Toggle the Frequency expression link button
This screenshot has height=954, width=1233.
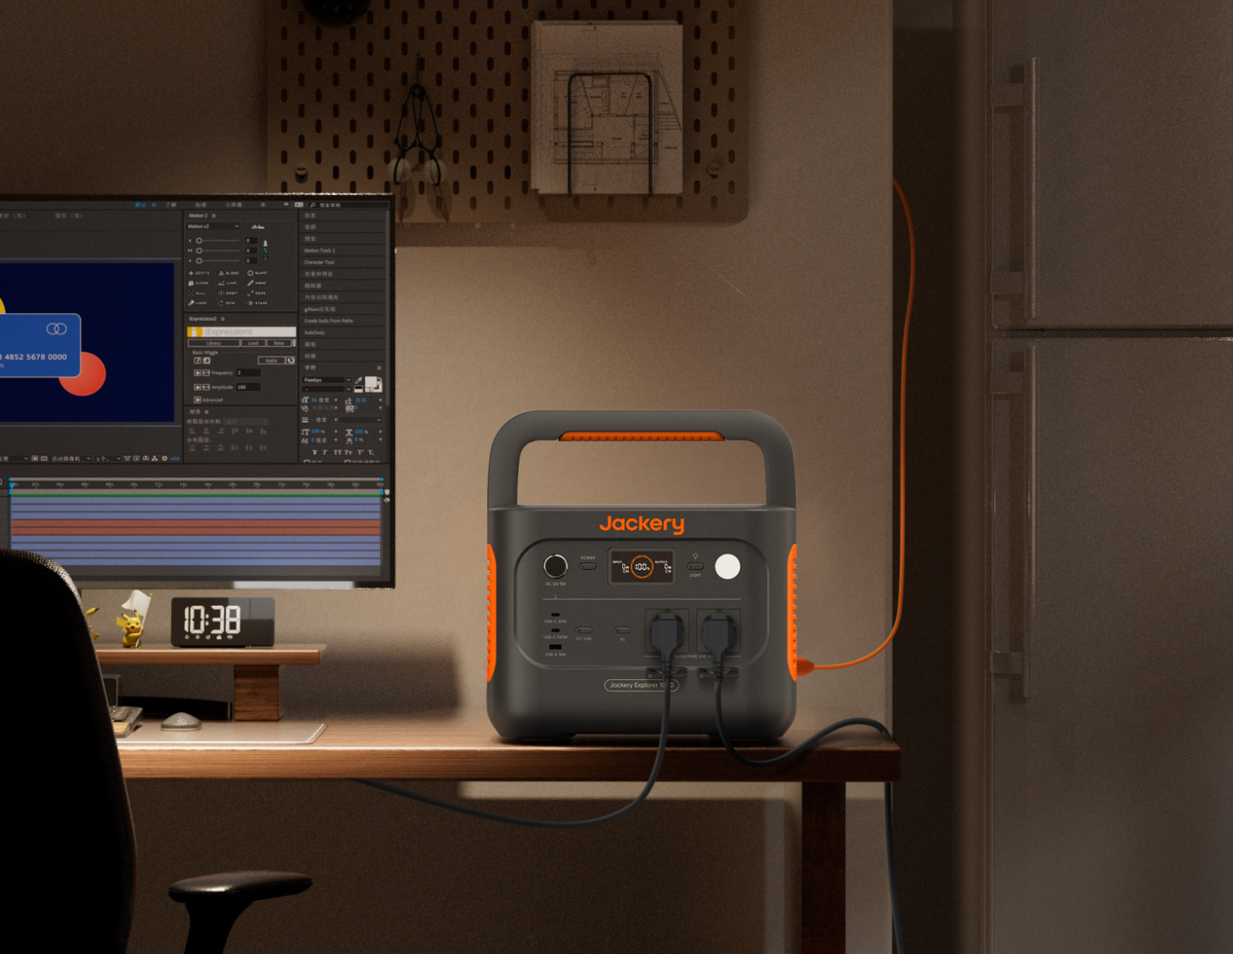click(x=205, y=373)
